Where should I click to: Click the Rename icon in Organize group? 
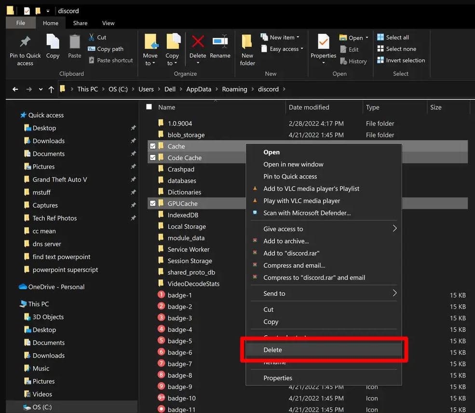(x=220, y=41)
